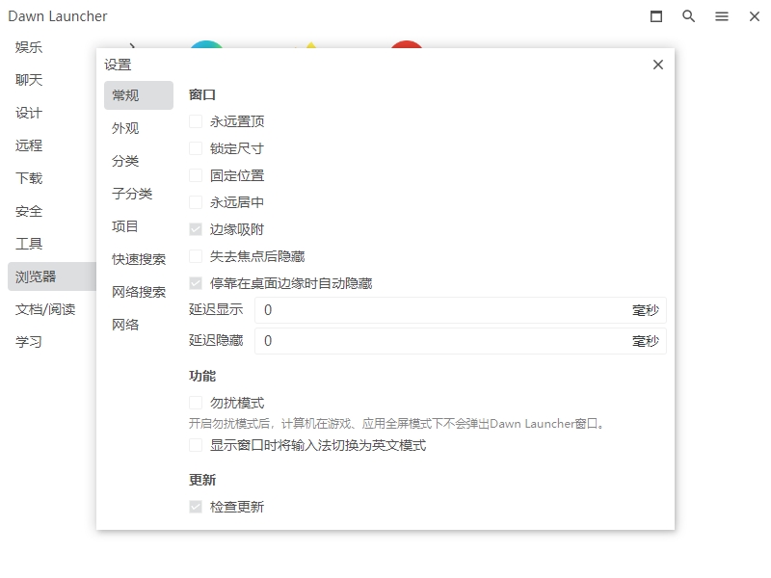The height and width of the screenshot is (578, 771).
Task: Click the window pin/maximize icon in title bar
Action: click(656, 16)
